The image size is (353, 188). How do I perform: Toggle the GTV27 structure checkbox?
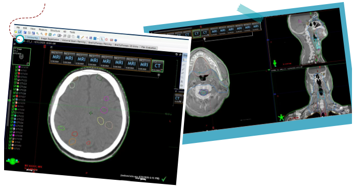[14, 96]
